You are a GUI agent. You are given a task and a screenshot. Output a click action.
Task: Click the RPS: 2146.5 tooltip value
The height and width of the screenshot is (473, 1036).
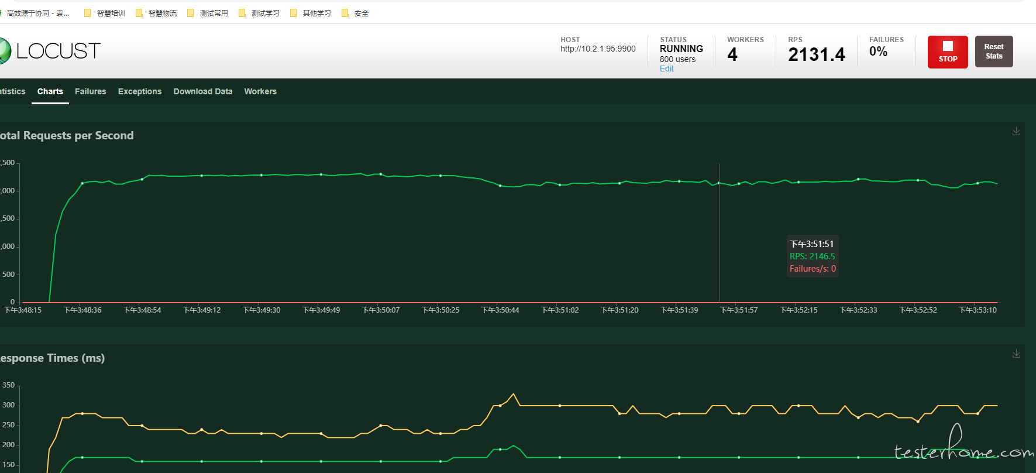click(812, 256)
